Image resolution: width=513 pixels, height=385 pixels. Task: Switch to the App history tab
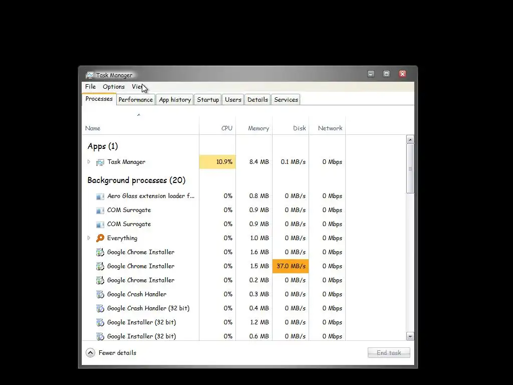(x=175, y=100)
